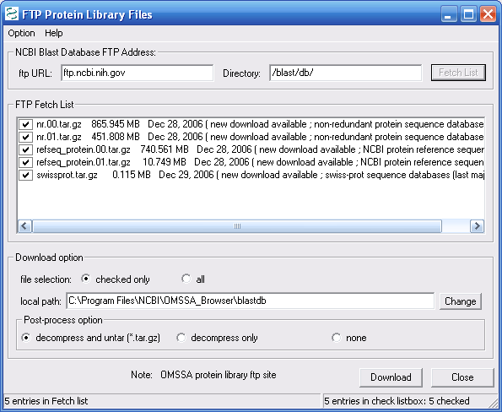Click the horizontal scrollbar thumb

pos(237,226)
